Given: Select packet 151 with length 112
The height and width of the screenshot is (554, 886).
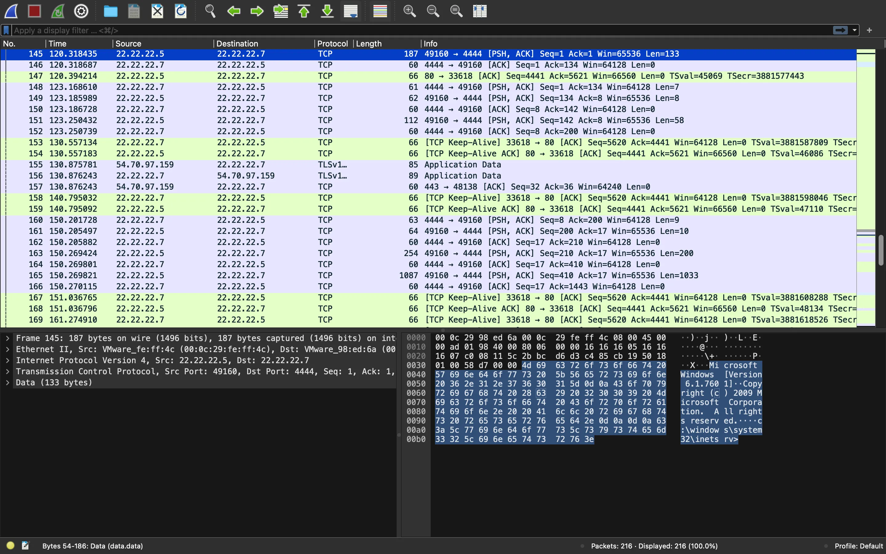Looking at the screenshot, I should tap(428, 120).
